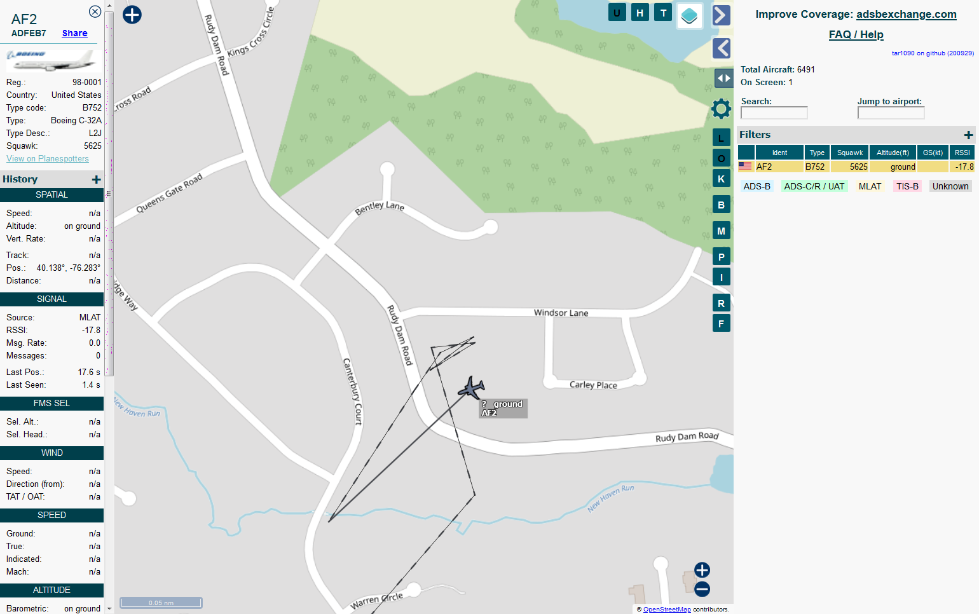Sort the table by Altitude column

point(893,153)
